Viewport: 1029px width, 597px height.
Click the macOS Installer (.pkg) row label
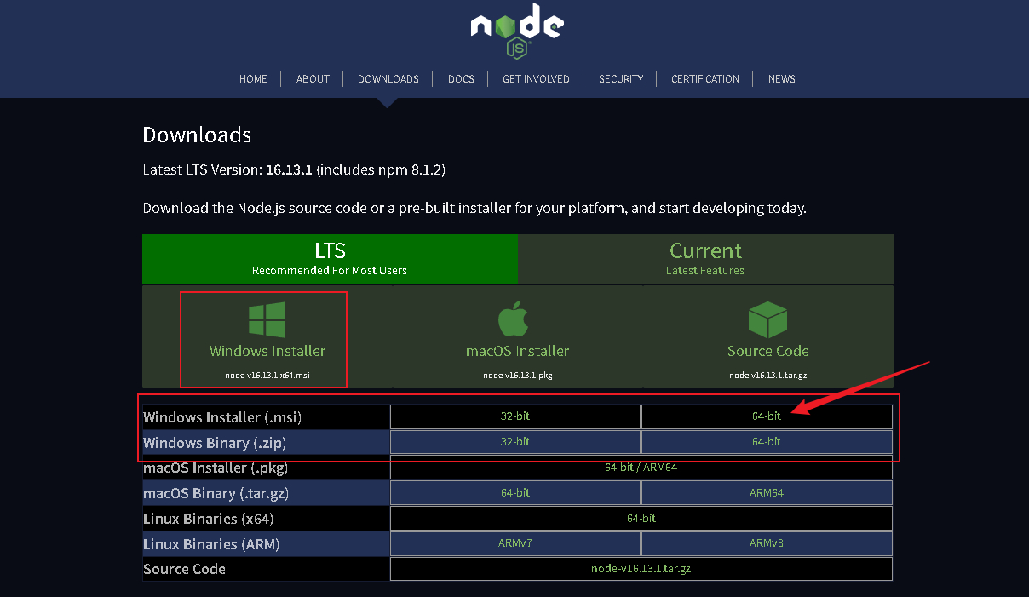[216, 468]
